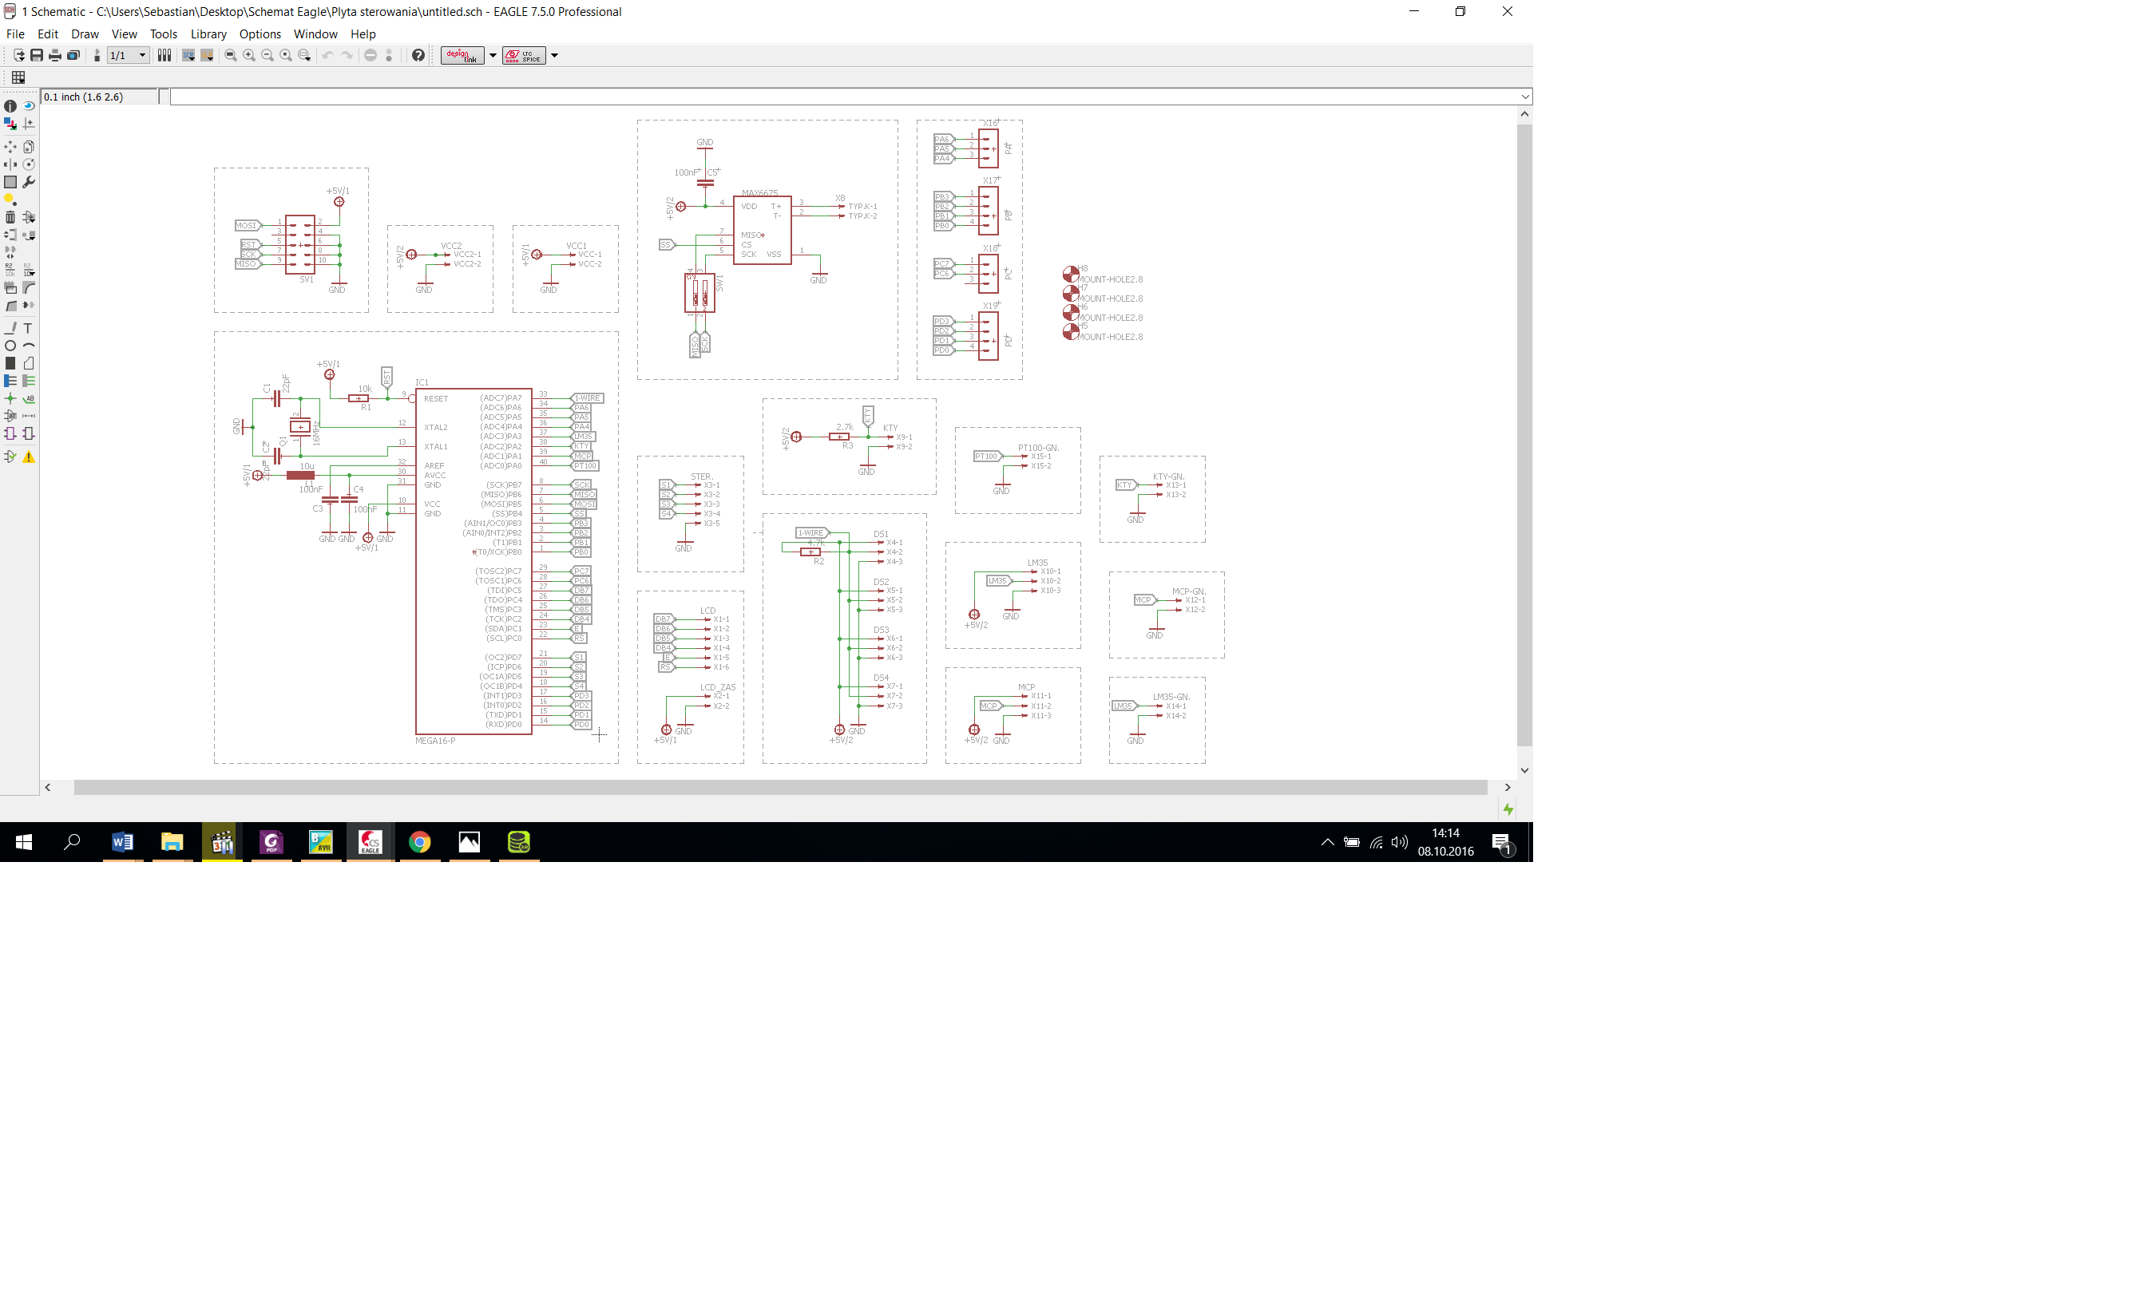Expand the LTC Spice dropdown arrow
The height and width of the screenshot is (1293, 2132).
point(555,55)
